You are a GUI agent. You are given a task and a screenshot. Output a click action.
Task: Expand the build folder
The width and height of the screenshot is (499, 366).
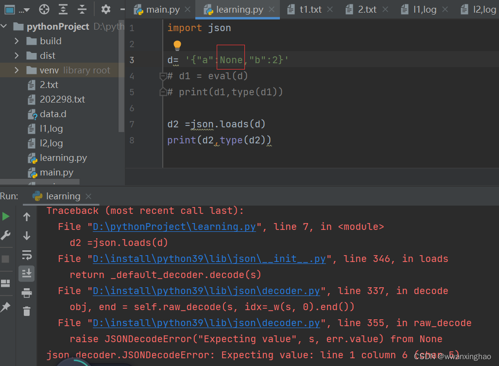coord(17,41)
